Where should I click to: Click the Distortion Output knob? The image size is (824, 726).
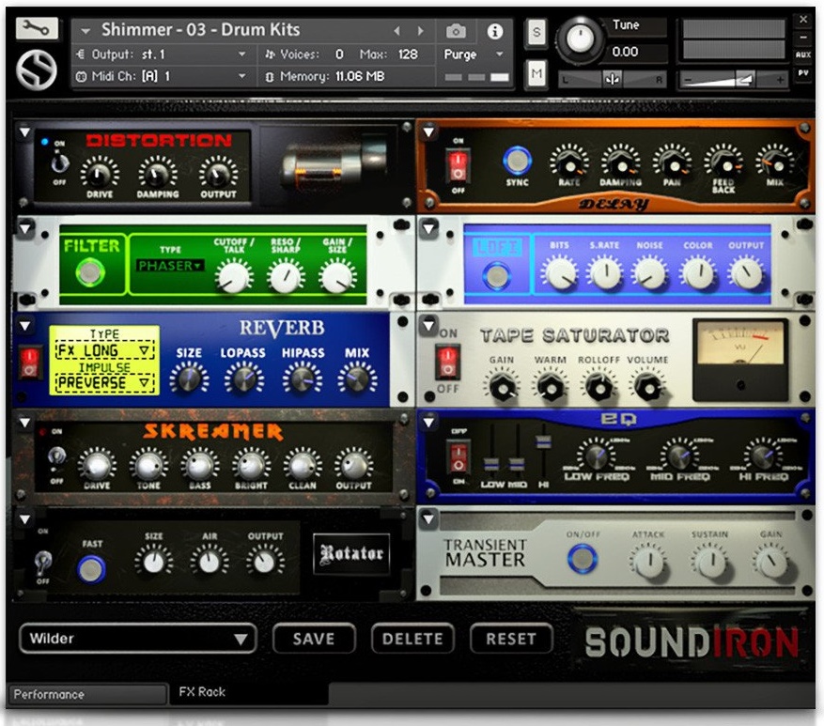coord(218,174)
